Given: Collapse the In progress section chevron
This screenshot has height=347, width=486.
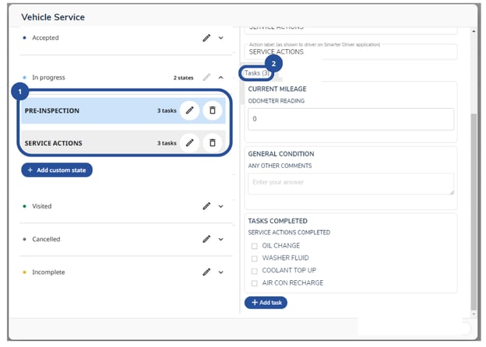Looking at the screenshot, I should [220, 77].
